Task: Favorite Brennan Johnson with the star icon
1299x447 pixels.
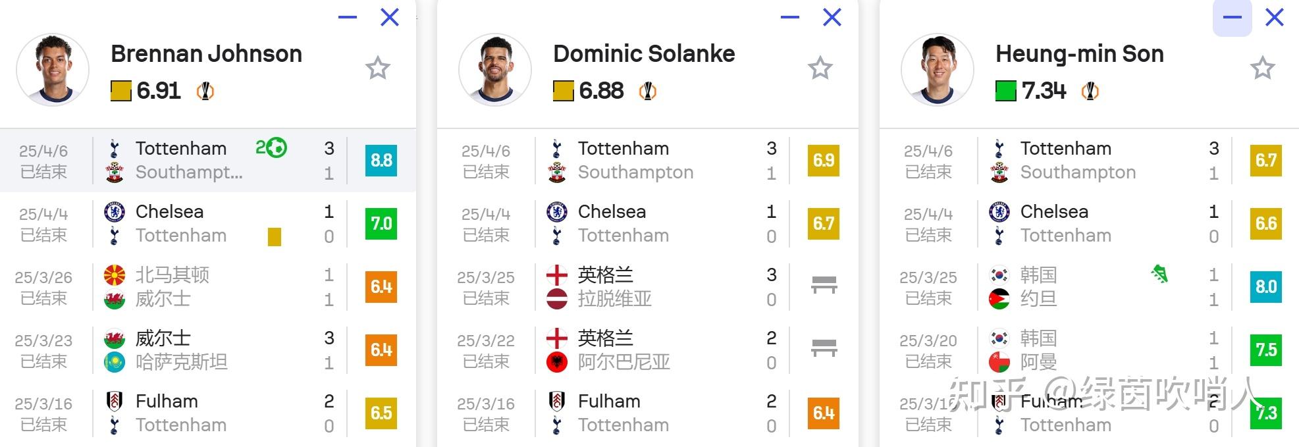Action: click(378, 68)
